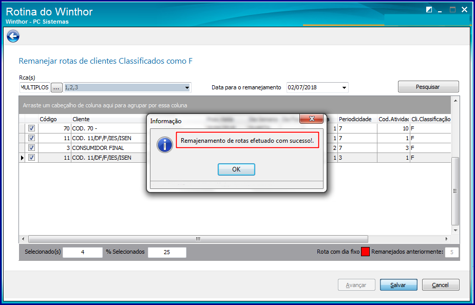Click the horizontal scrollbar right arrow
475x305 pixels.
pos(447,239)
